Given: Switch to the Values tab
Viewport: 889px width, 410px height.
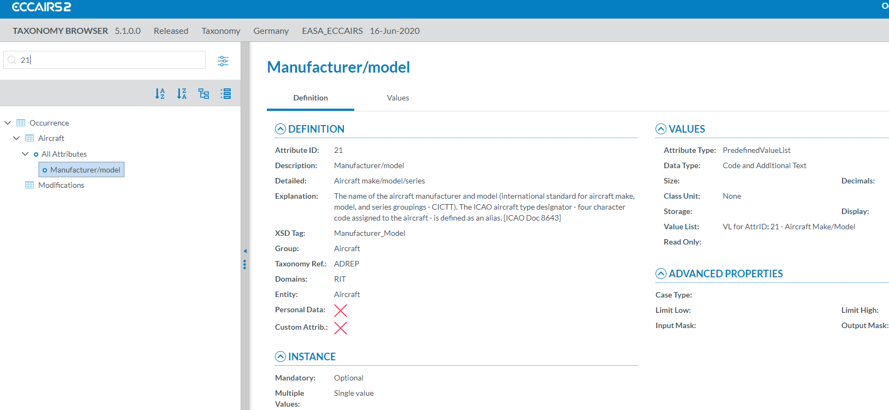Looking at the screenshot, I should pos(398,98).
